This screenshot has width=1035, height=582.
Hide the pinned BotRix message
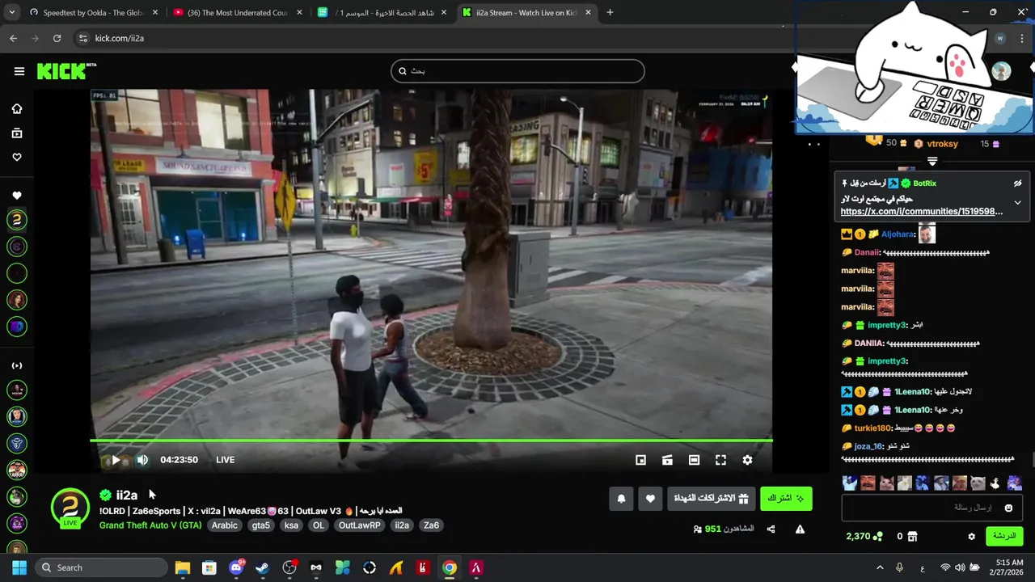pyautogui.click(x=1017, y=183)
